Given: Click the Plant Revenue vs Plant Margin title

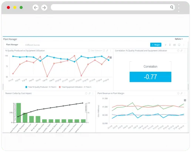Looking at the screenshot, I should (x=111, y=93).
